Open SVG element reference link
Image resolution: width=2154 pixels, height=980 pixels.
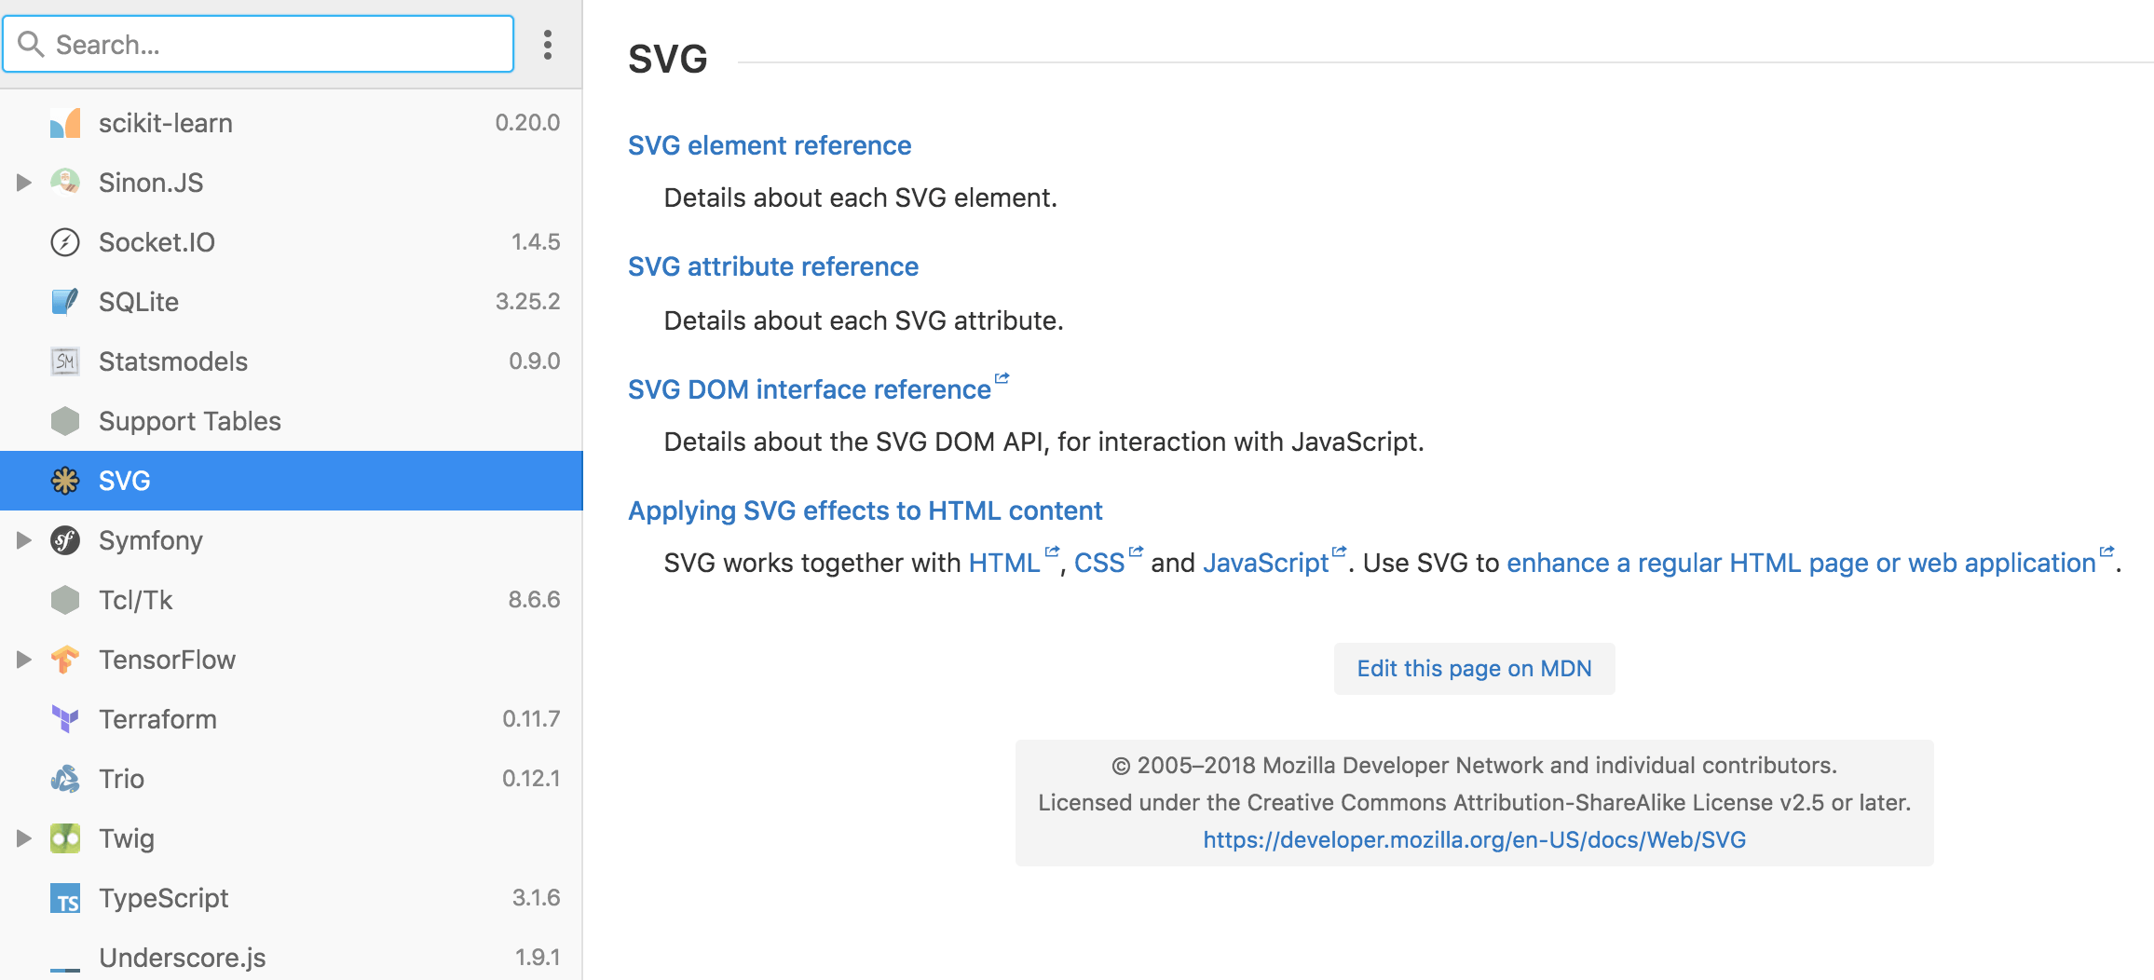[x=770, y=145]
